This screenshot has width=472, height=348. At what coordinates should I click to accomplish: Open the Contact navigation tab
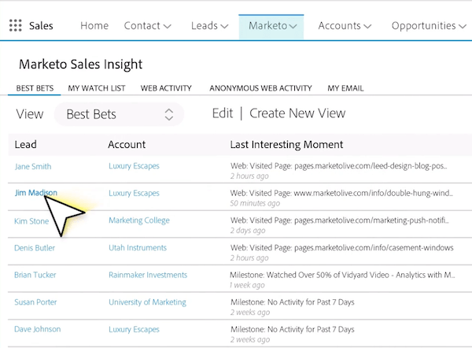pyautogui.click(x=142, y=26)
